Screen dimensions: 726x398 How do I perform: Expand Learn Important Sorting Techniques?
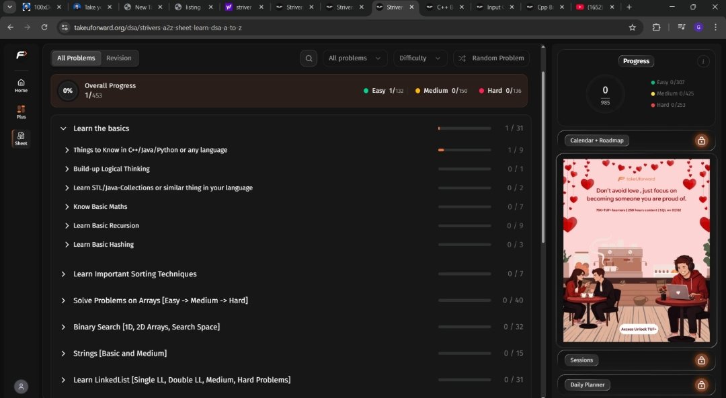click(63, 274)
